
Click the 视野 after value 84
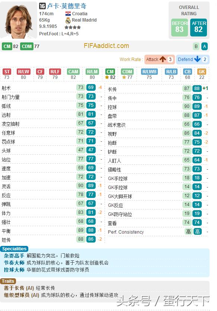(197, 133)
